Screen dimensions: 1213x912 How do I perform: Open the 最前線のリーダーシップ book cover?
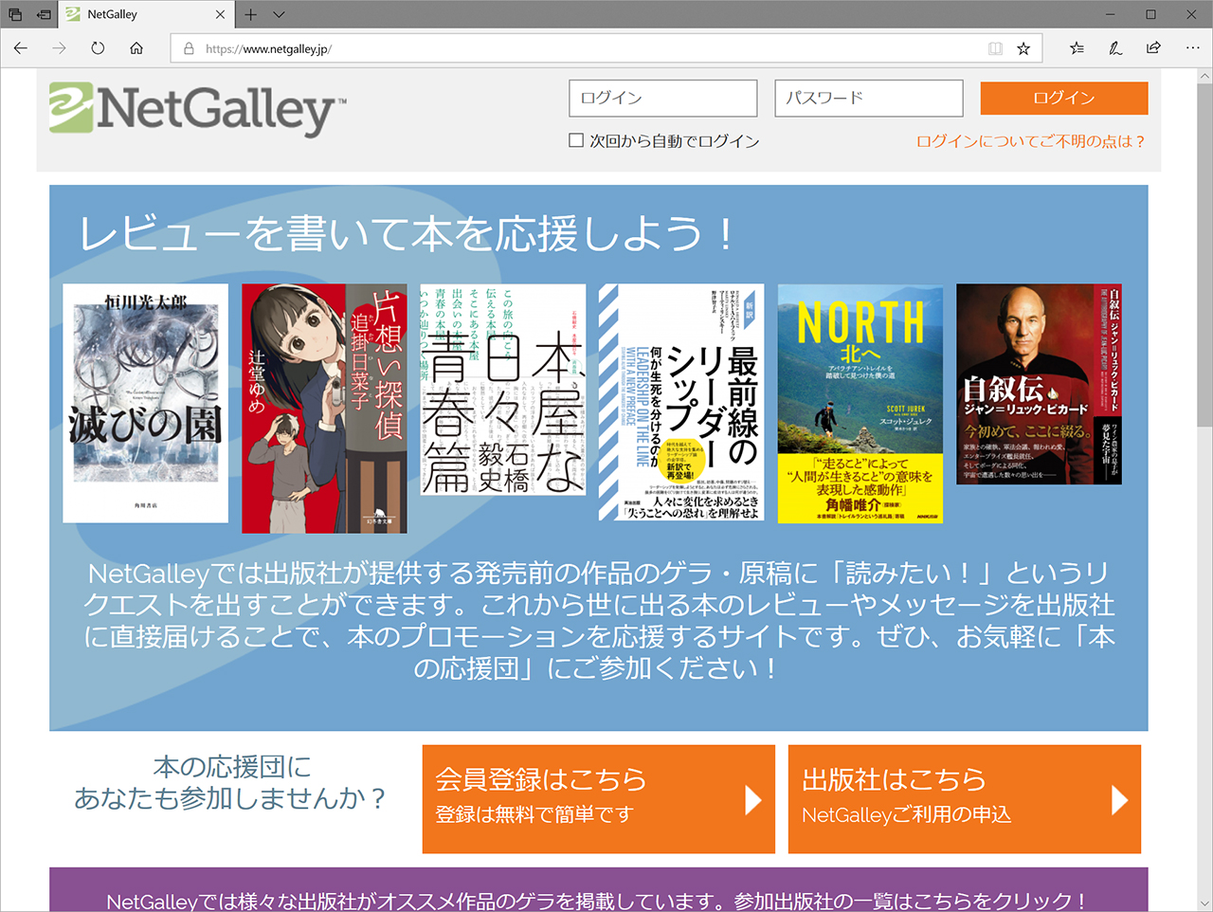pos(681,403)
